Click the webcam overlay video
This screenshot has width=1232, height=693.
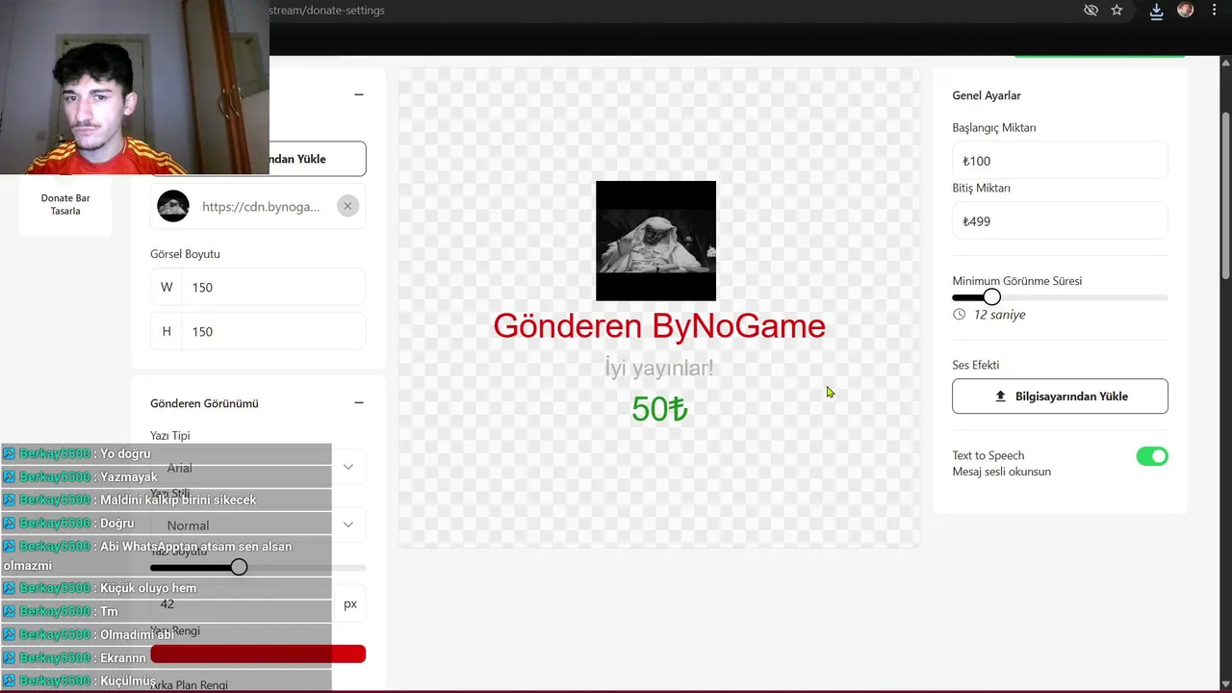pyautogui.click(x=135, y=87)
